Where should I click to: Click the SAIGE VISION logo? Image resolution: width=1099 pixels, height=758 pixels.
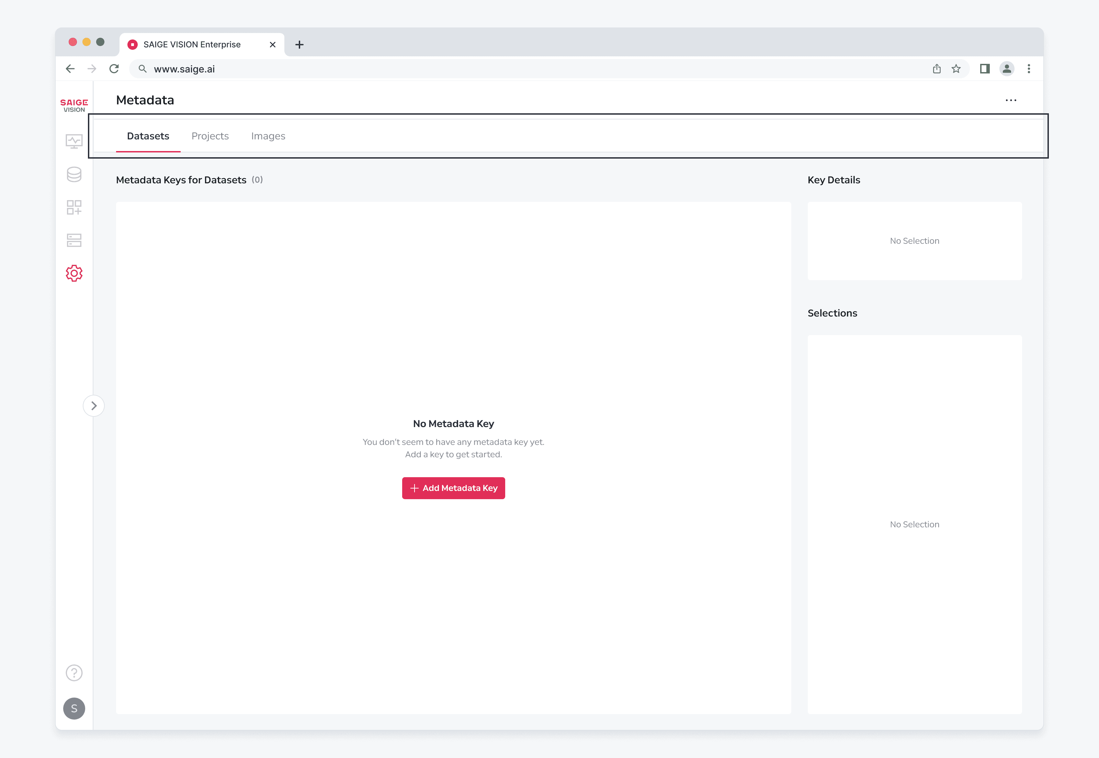pyautogui.click(x=74, y=105)
